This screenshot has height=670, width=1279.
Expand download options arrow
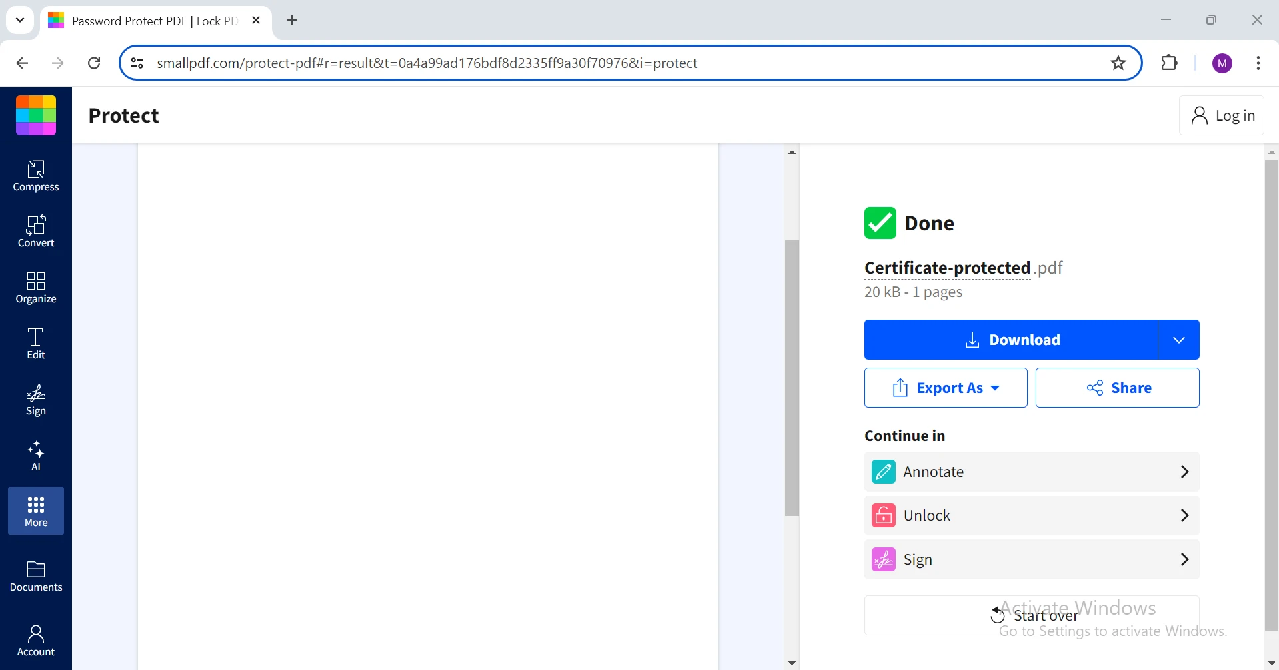click(1179, 340)
